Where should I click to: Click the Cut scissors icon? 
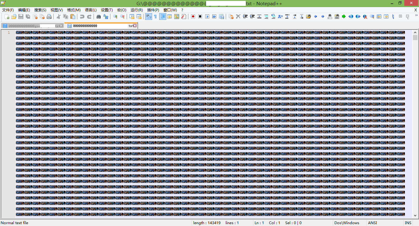pos(59,17)
